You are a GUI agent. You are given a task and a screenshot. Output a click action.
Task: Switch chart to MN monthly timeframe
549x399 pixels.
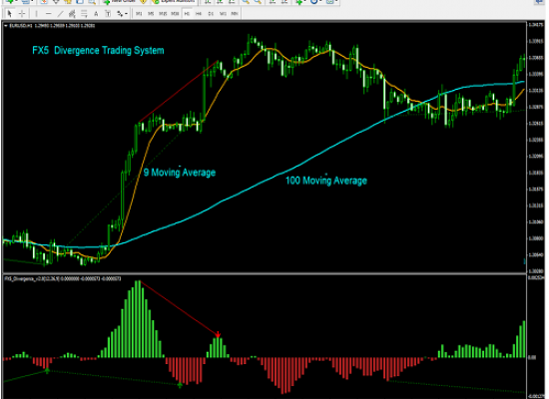(x=235, y=14)
